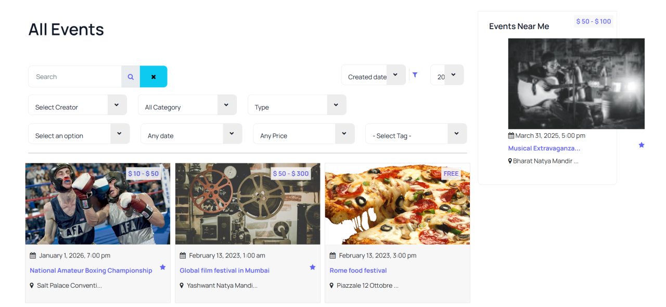666x307 pixels.
Task: Star the National Amateur Boxing Championship event
Action: pos(163,267)
